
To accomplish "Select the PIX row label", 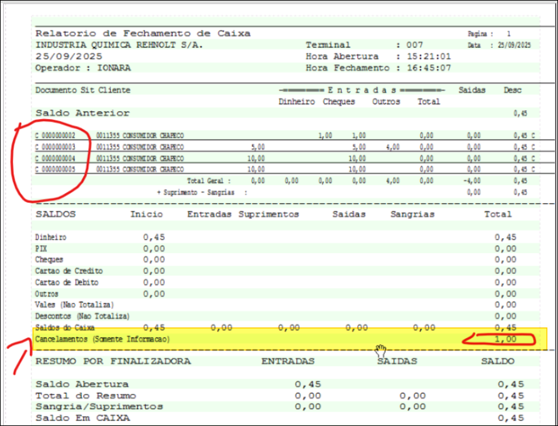I will tap(42, 248).
